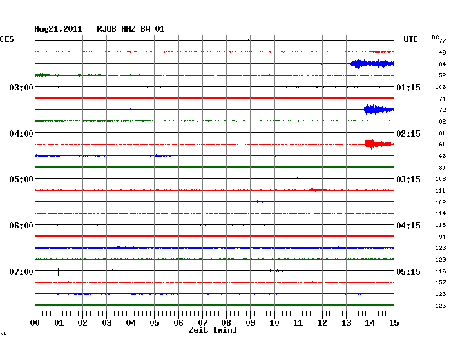The image size is (449, 341).
Task: Select the 03:00 local time label
Action: pyautogui.click(x=21, y=87)
